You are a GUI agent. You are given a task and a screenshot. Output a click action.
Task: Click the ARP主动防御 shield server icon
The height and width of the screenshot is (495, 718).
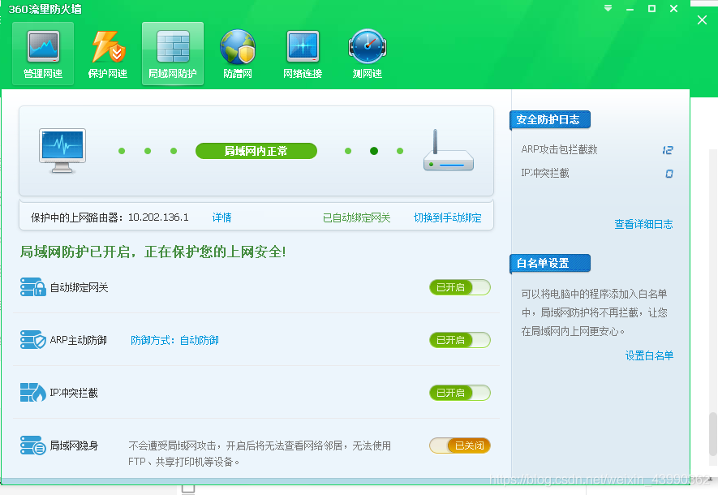(x=33, y=340)
